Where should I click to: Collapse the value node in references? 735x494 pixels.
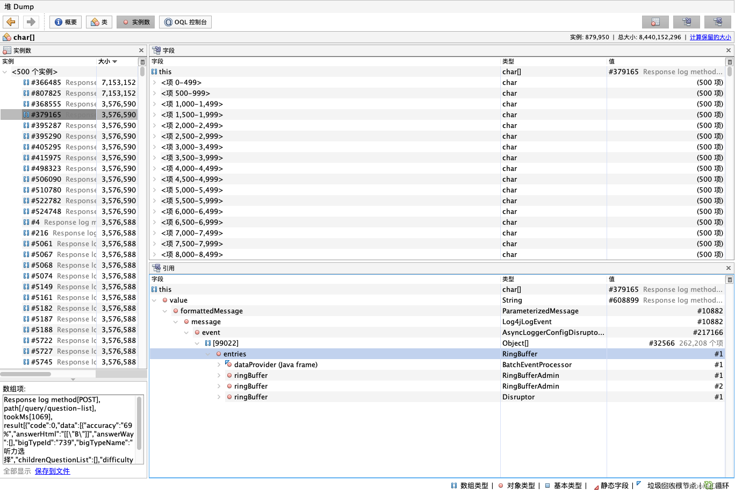coord(154,300)
